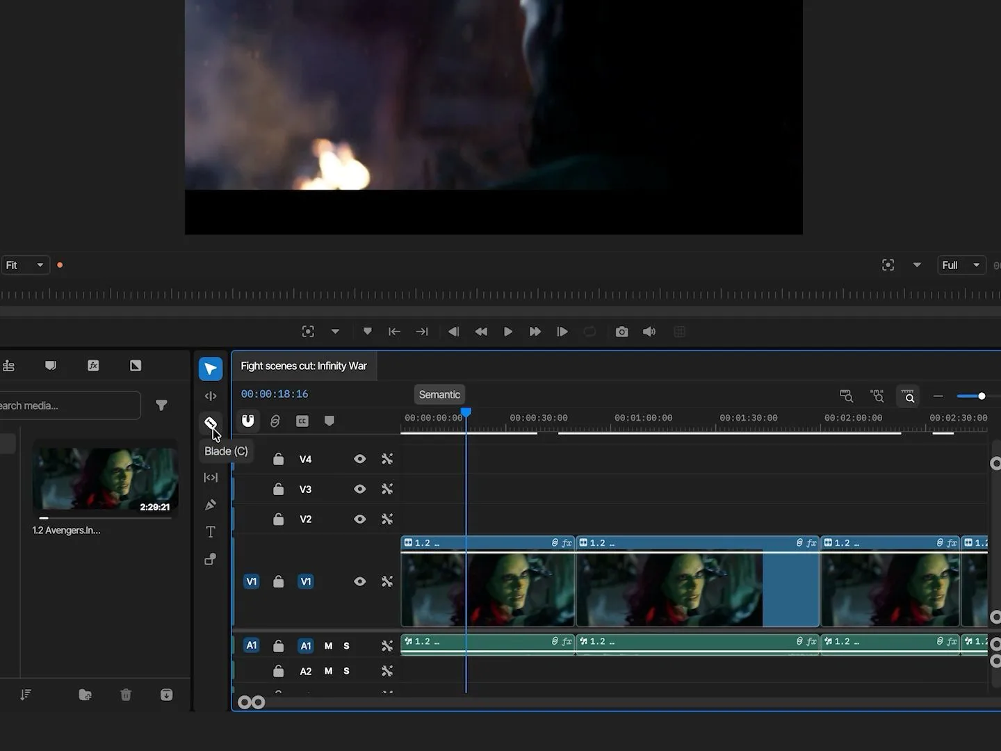Click the volume speaker icon
Image resolution: width=1001 pixels, height=751 pixels.
(x=649, y=332)
